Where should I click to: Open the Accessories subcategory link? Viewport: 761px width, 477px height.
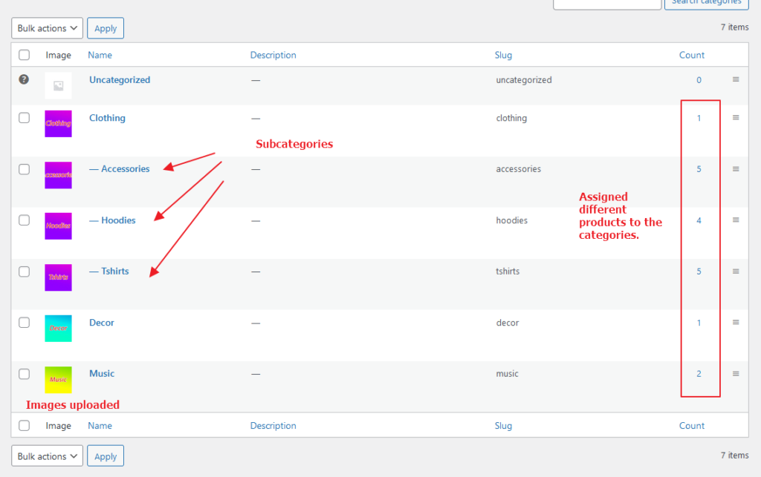[125, 169]
